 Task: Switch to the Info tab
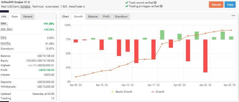point(4,17)
